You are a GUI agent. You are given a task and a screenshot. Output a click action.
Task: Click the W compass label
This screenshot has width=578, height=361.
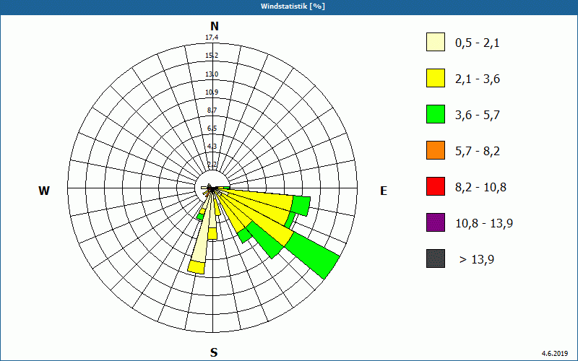click(x=44, y=191)
